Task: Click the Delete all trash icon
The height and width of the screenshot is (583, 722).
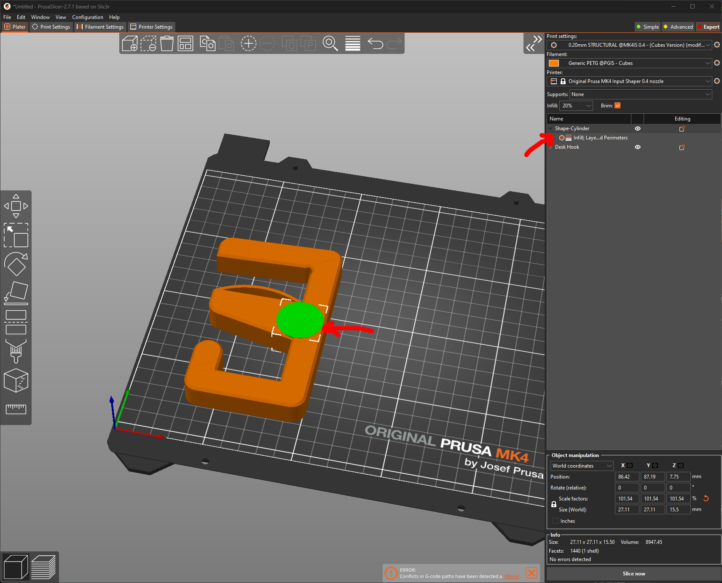Action: [167, 43]
